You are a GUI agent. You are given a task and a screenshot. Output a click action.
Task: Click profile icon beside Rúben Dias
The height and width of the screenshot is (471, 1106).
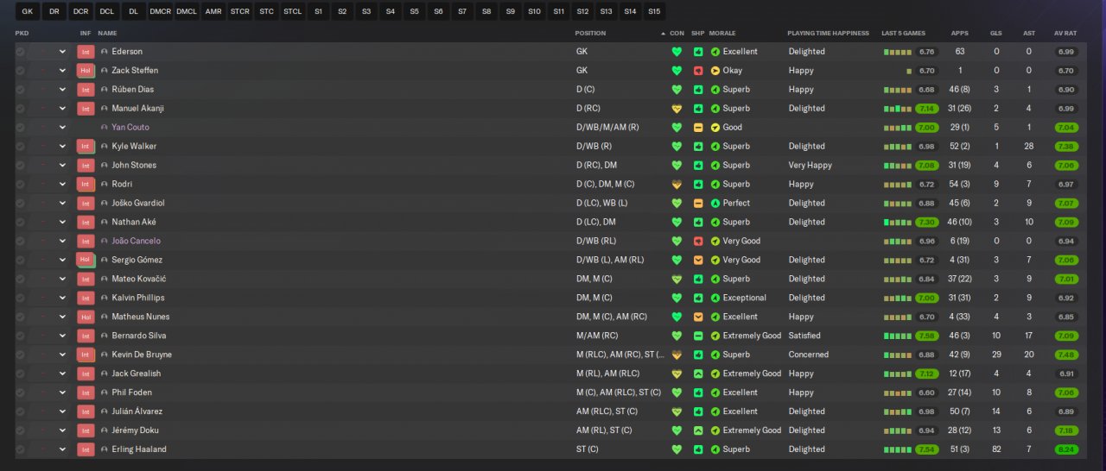105,90
